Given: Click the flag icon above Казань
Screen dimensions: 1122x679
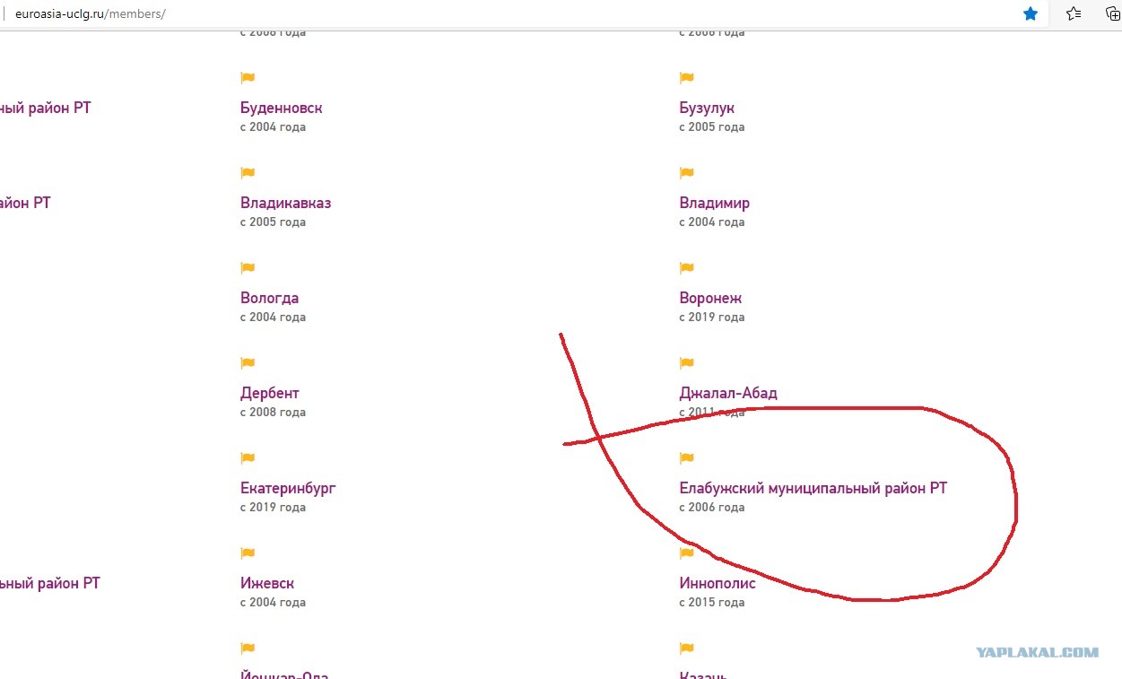Looking at the screenshot, I should pos(687,649).
